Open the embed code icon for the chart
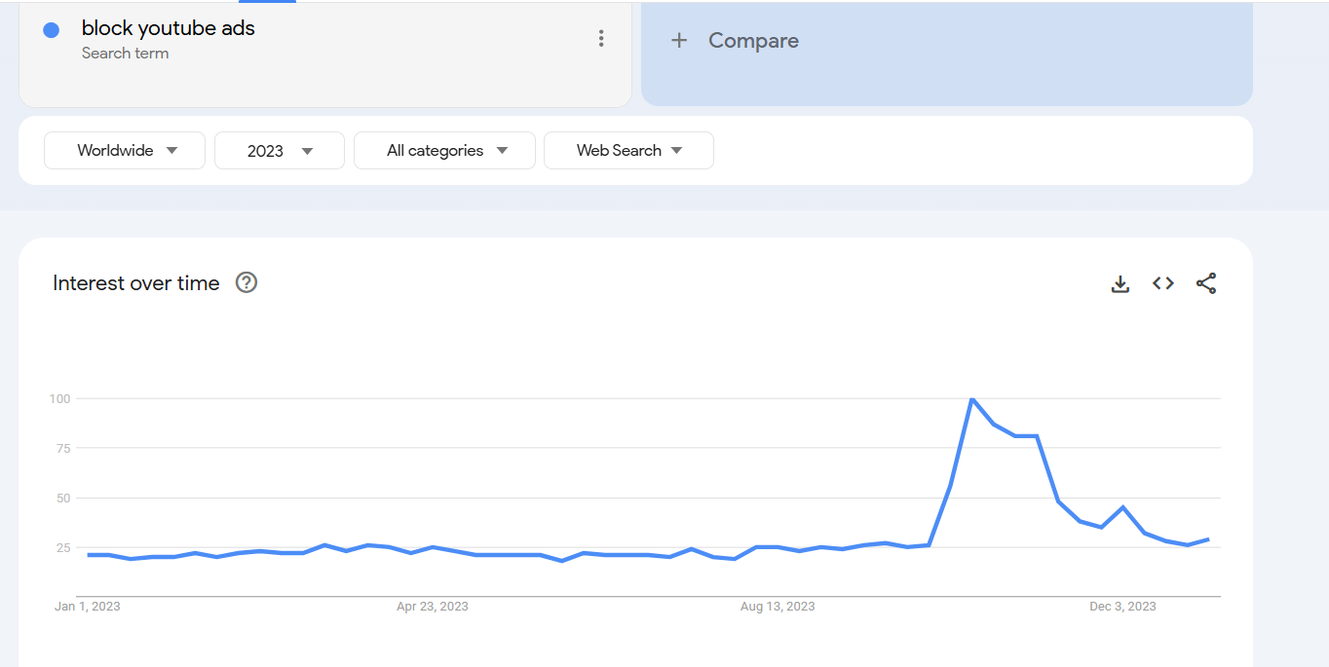The width and height of the screenshot is (1329, 667). pyautogui.click(x=1163, y=283)
